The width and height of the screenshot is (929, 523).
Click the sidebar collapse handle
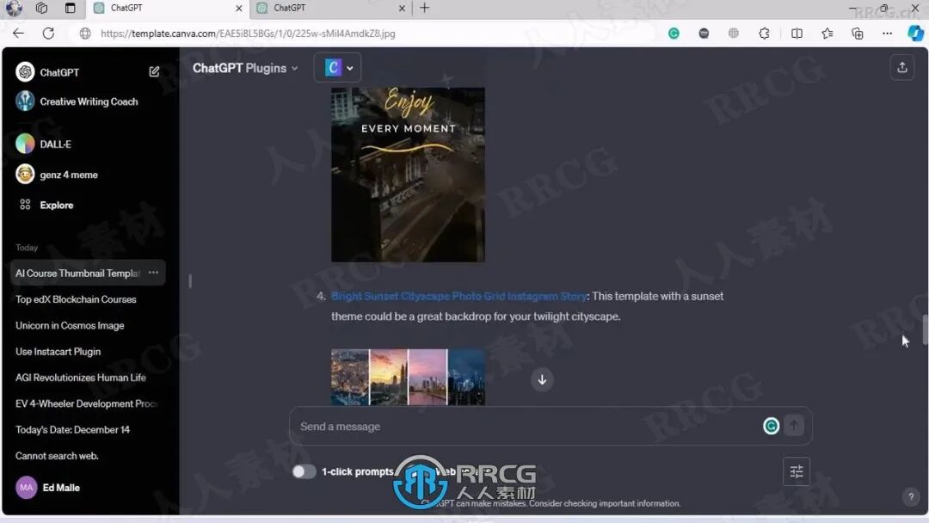[189, 280]
